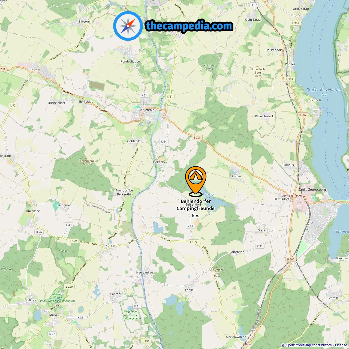Viewport: 349px width, 349px height.
Task: Click the blue compass logo icon
Action: 128,26
